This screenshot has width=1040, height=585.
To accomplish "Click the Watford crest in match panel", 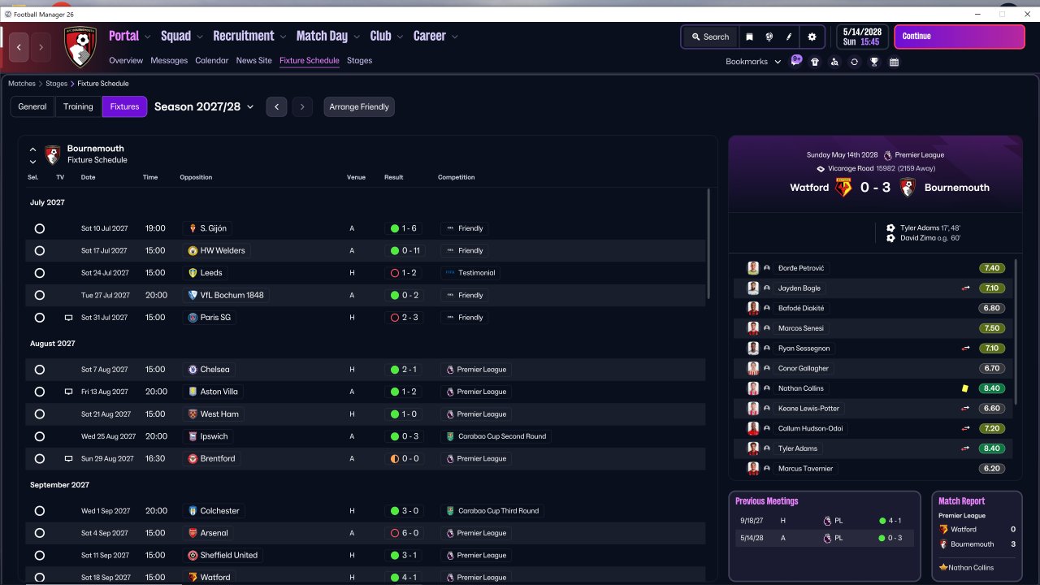I will 843,187.
